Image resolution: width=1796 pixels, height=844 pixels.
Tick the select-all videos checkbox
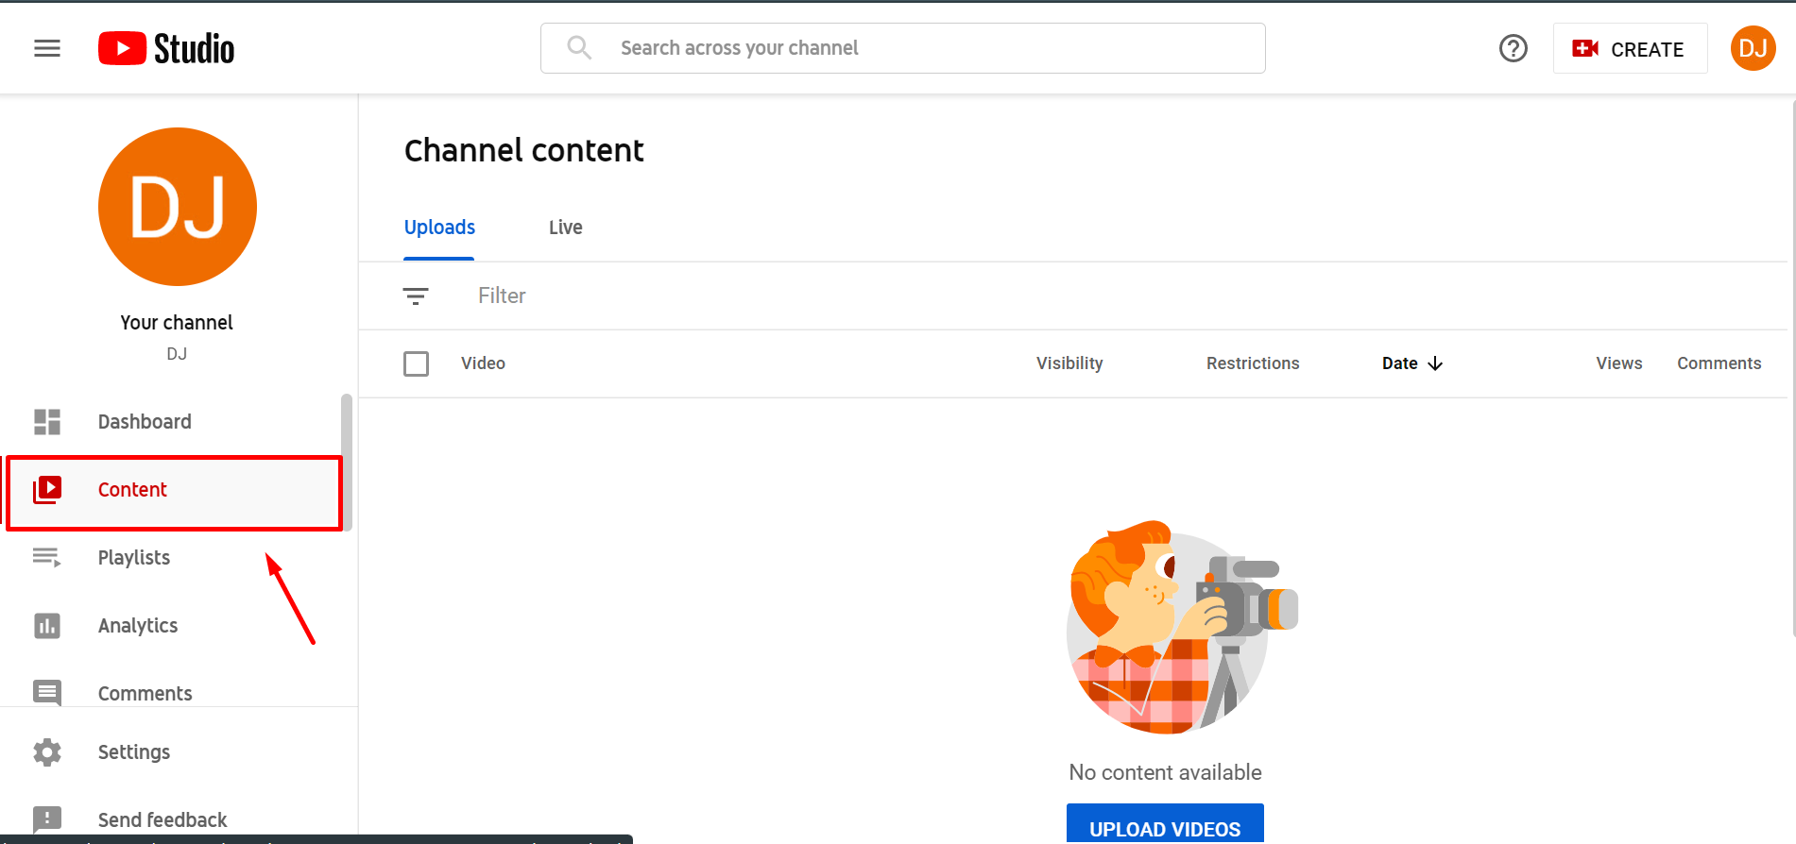pyautogui.click(x=417, y=363)
